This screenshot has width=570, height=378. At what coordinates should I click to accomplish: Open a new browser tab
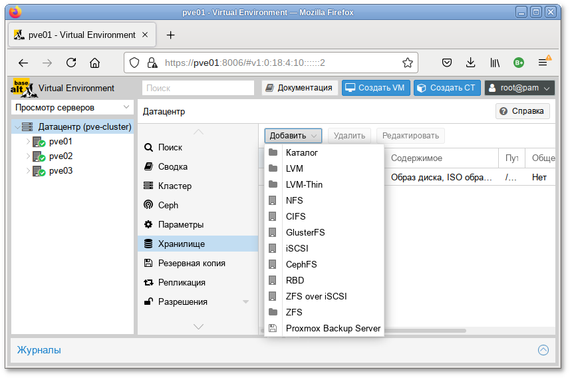(170, 35)
